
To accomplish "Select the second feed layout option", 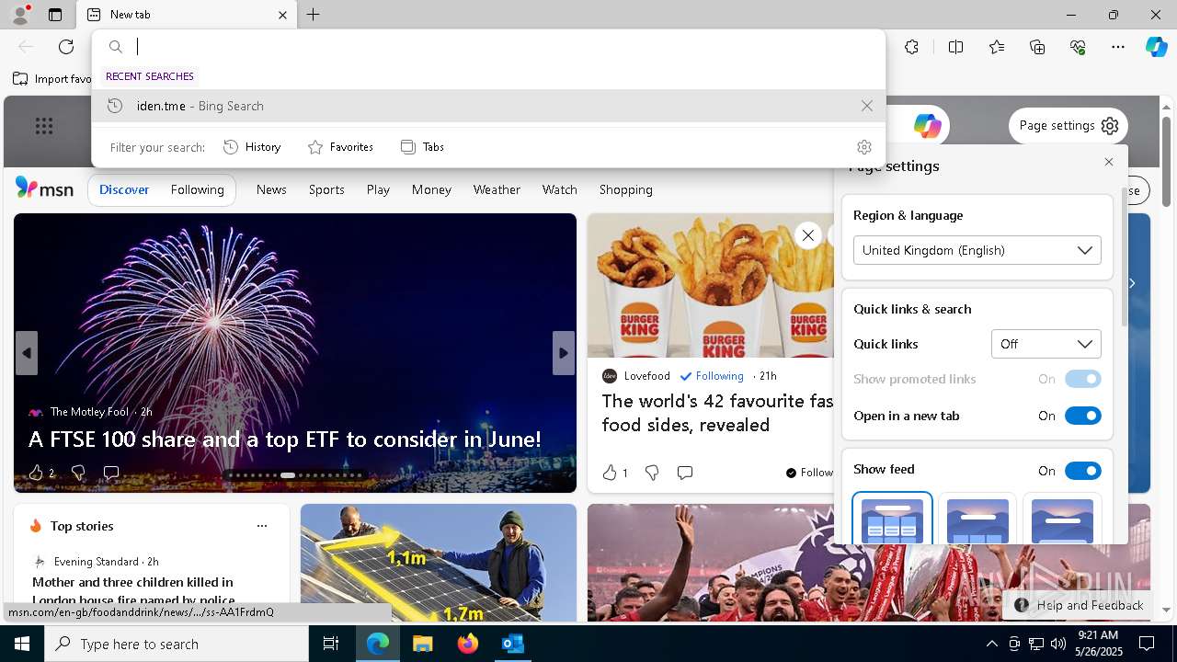I will [977, 519].
